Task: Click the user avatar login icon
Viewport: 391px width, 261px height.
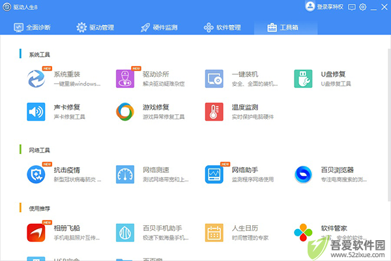Action: 310,7
